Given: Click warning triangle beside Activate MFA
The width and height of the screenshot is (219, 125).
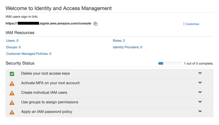Looking at the screenshot, I should click(12, 83).
